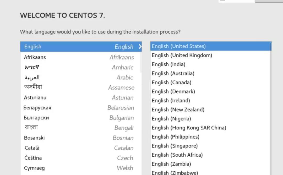Viewport: 283px width, 175px height.
Task: Choose Català as the installation language
Action: pos(32,148)
